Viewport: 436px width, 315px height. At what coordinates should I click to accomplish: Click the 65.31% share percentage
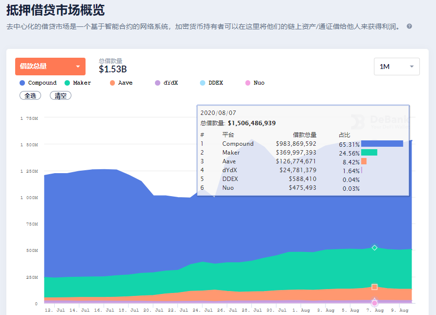click(349, 144)
